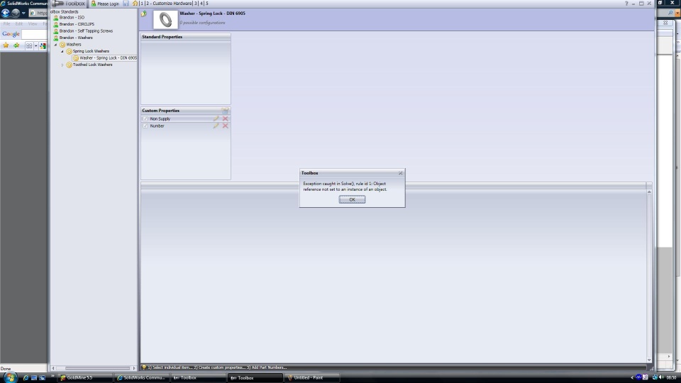Switch to SolidWorks Community taskbar button
The height and width of the screenshot is (383, 681).
point(142,378)
